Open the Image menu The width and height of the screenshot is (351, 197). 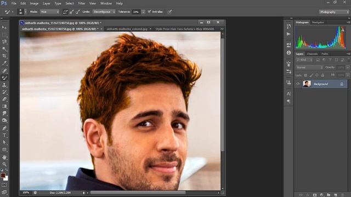pos(34,3)
